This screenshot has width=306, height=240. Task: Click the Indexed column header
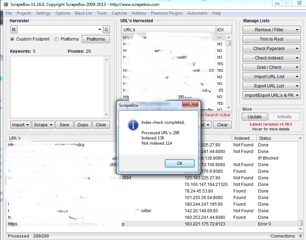tap(244, 138)
